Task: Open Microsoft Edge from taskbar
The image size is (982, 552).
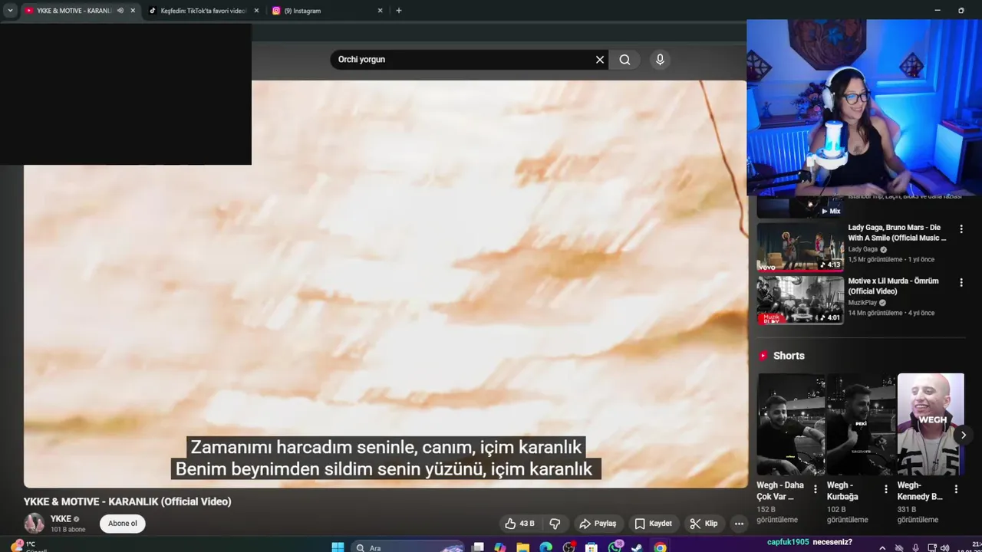Action: tap(545, 547)
